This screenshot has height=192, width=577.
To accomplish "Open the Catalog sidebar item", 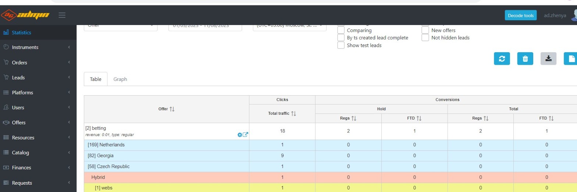I will tap(38, 153).
